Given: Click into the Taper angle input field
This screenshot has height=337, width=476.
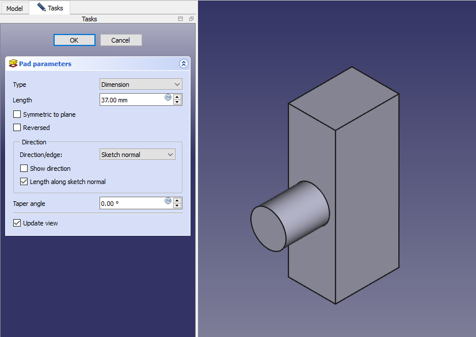Looking at the screenshot, I should pos(131,203).
